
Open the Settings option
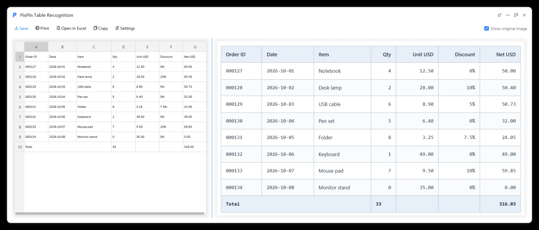coord(125,28)
